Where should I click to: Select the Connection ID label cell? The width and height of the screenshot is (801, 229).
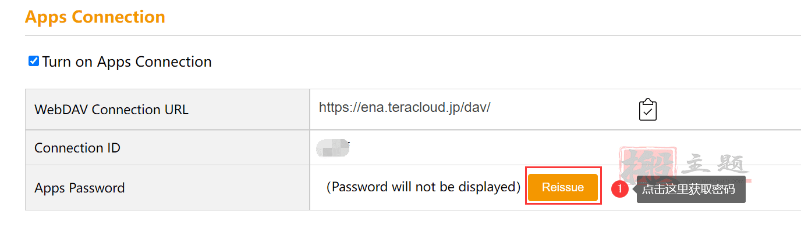click(168, 148)
